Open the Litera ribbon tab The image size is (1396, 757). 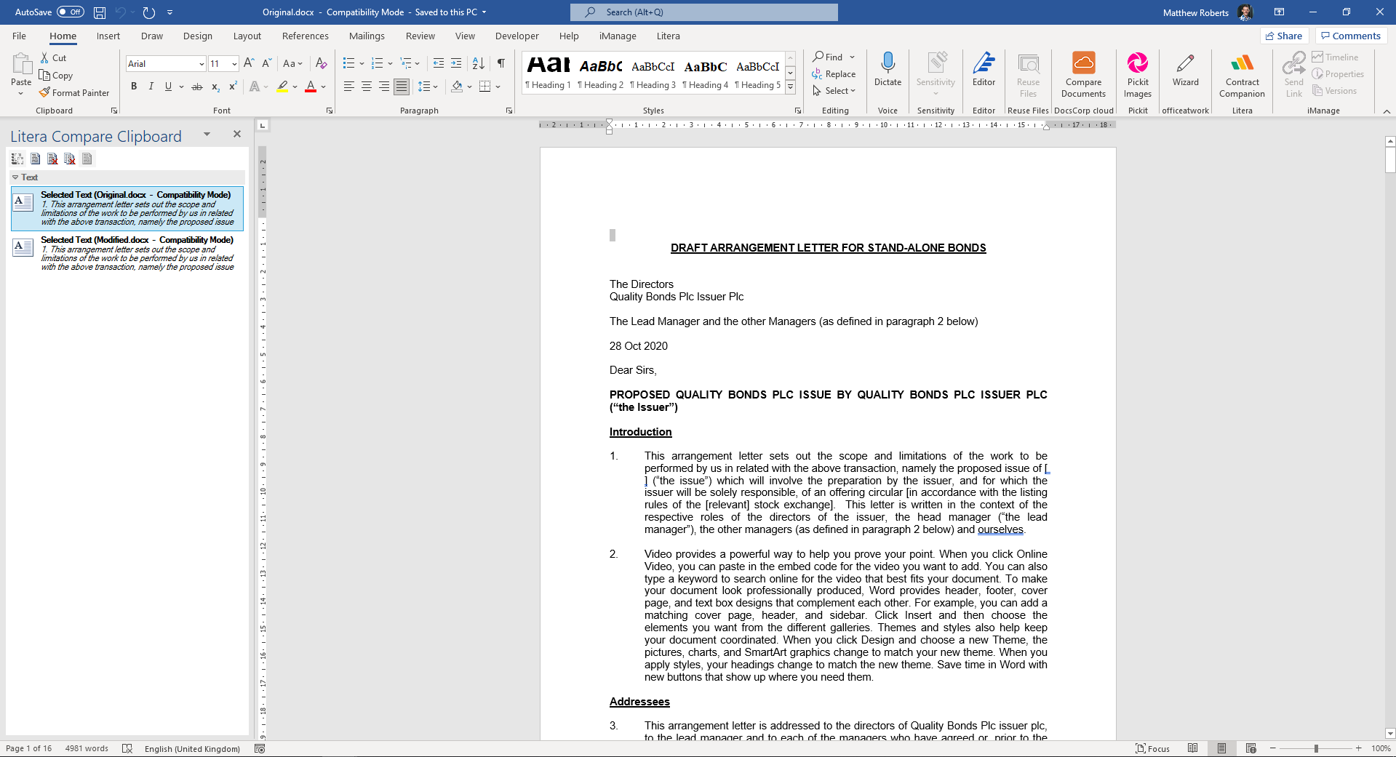(668, 36)
